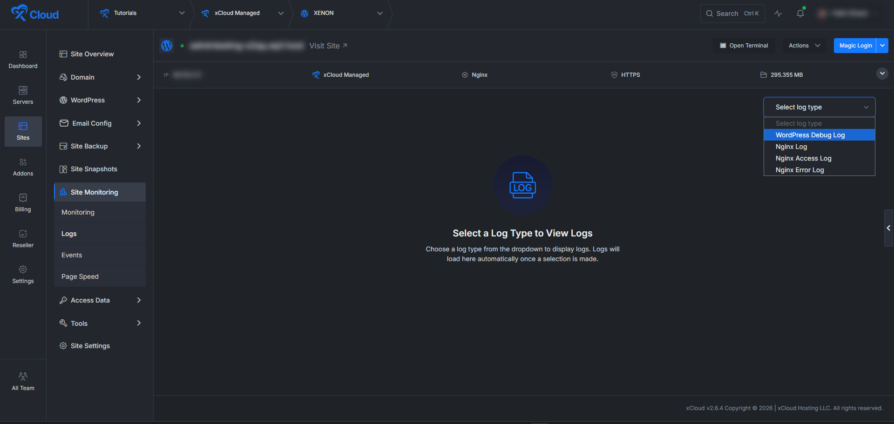894x424 pixels.
Task: Open the Logs sub-item
Action: point(100,234)
